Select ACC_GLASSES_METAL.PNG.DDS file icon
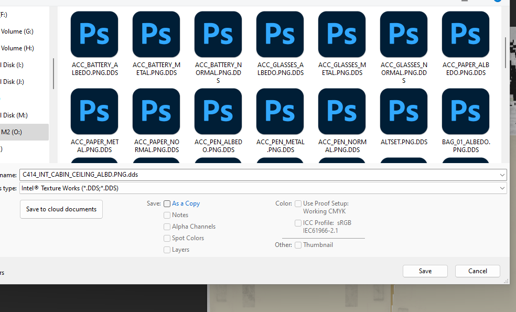The height and width of the screenshot is (312, 516). click(342, 34)
